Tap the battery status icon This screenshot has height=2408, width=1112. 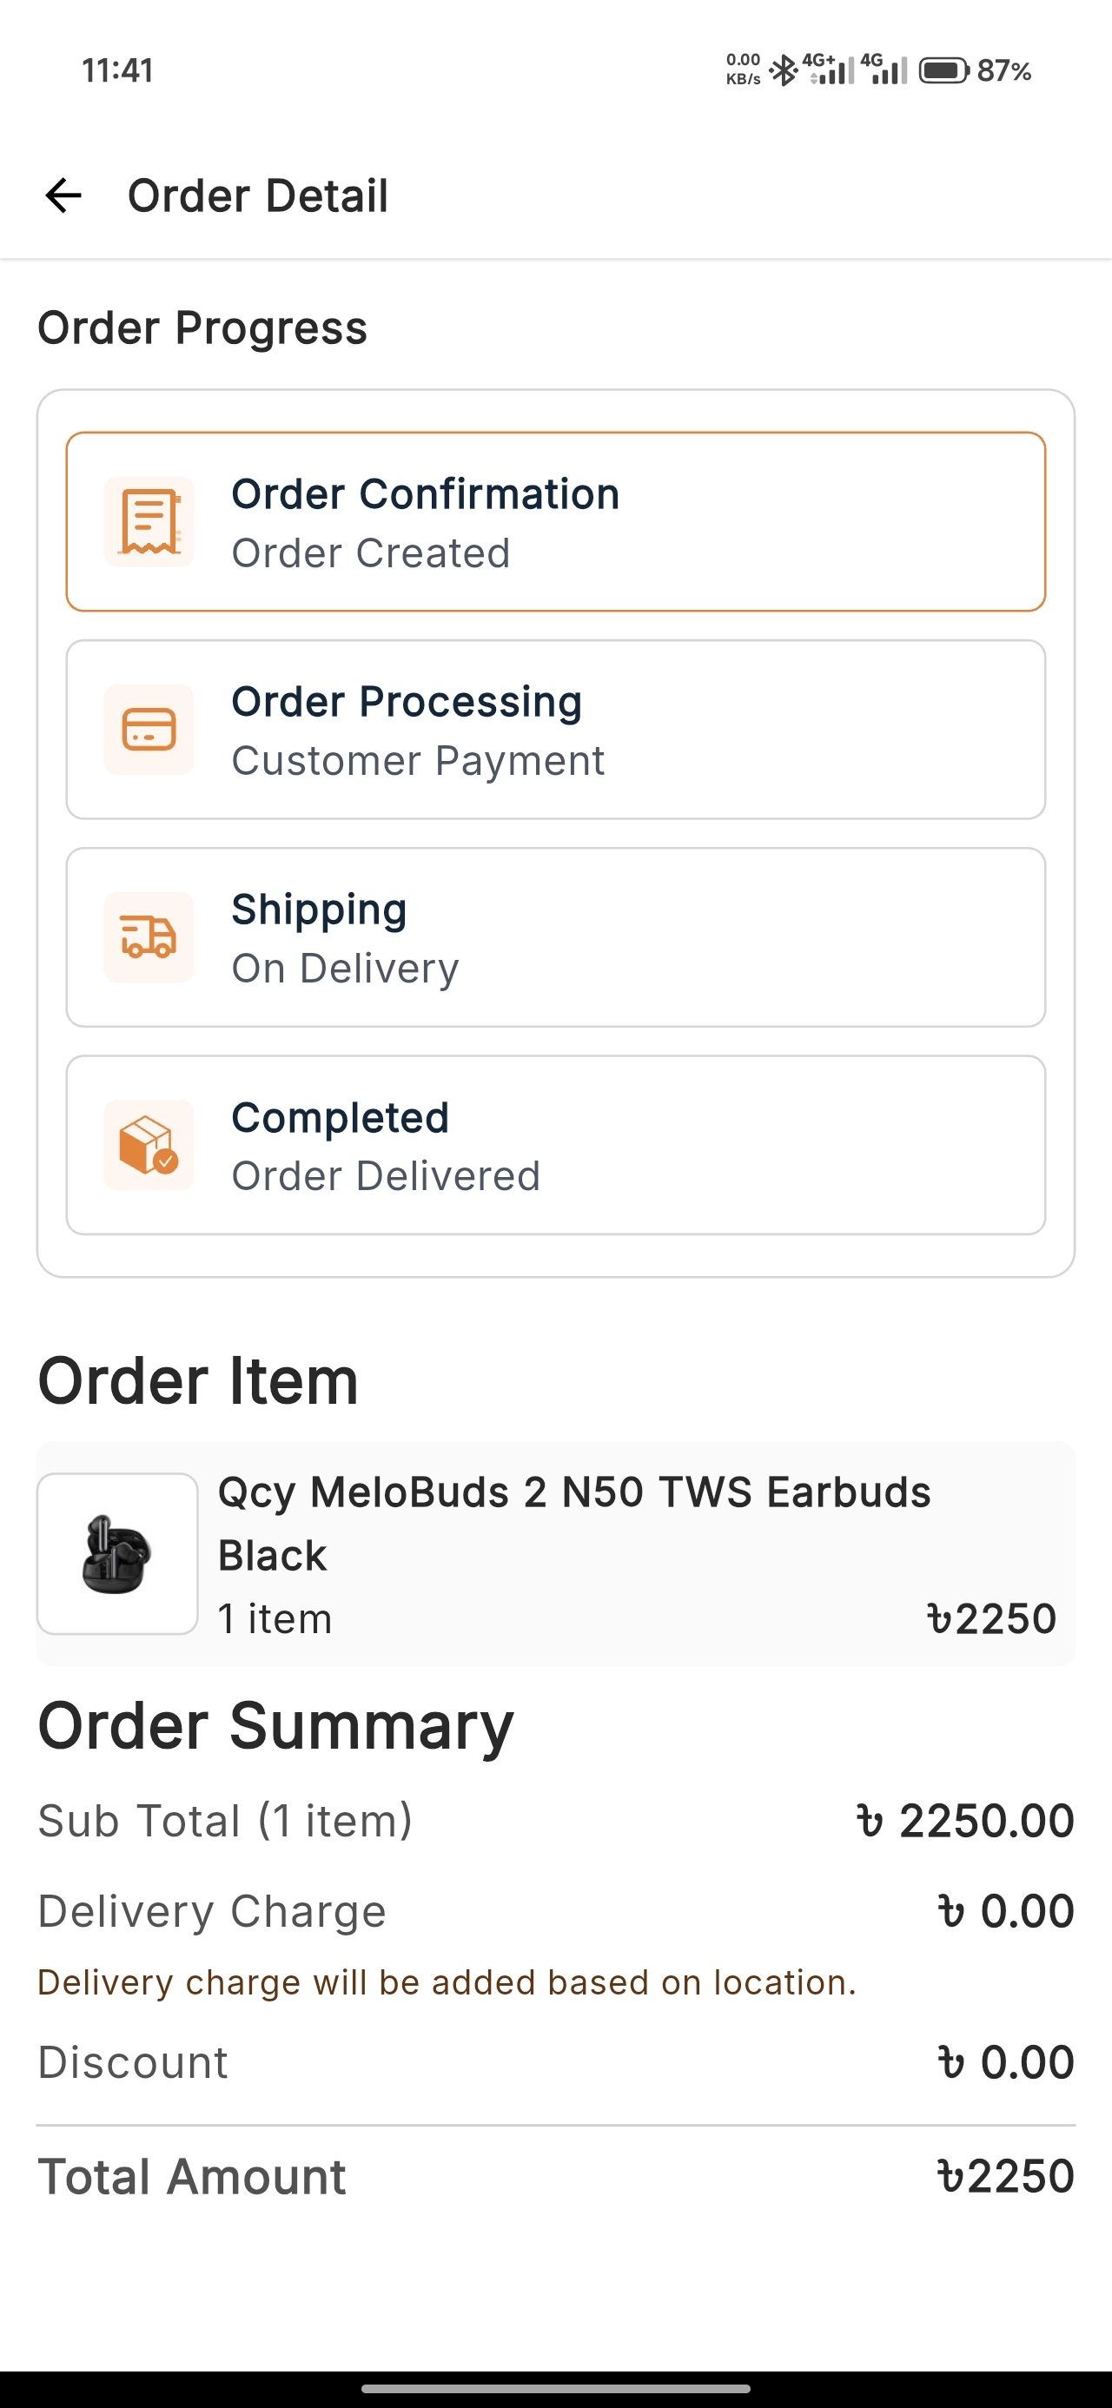tap(943, 71)
